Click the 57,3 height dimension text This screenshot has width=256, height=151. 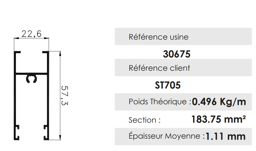pos(65,95)
